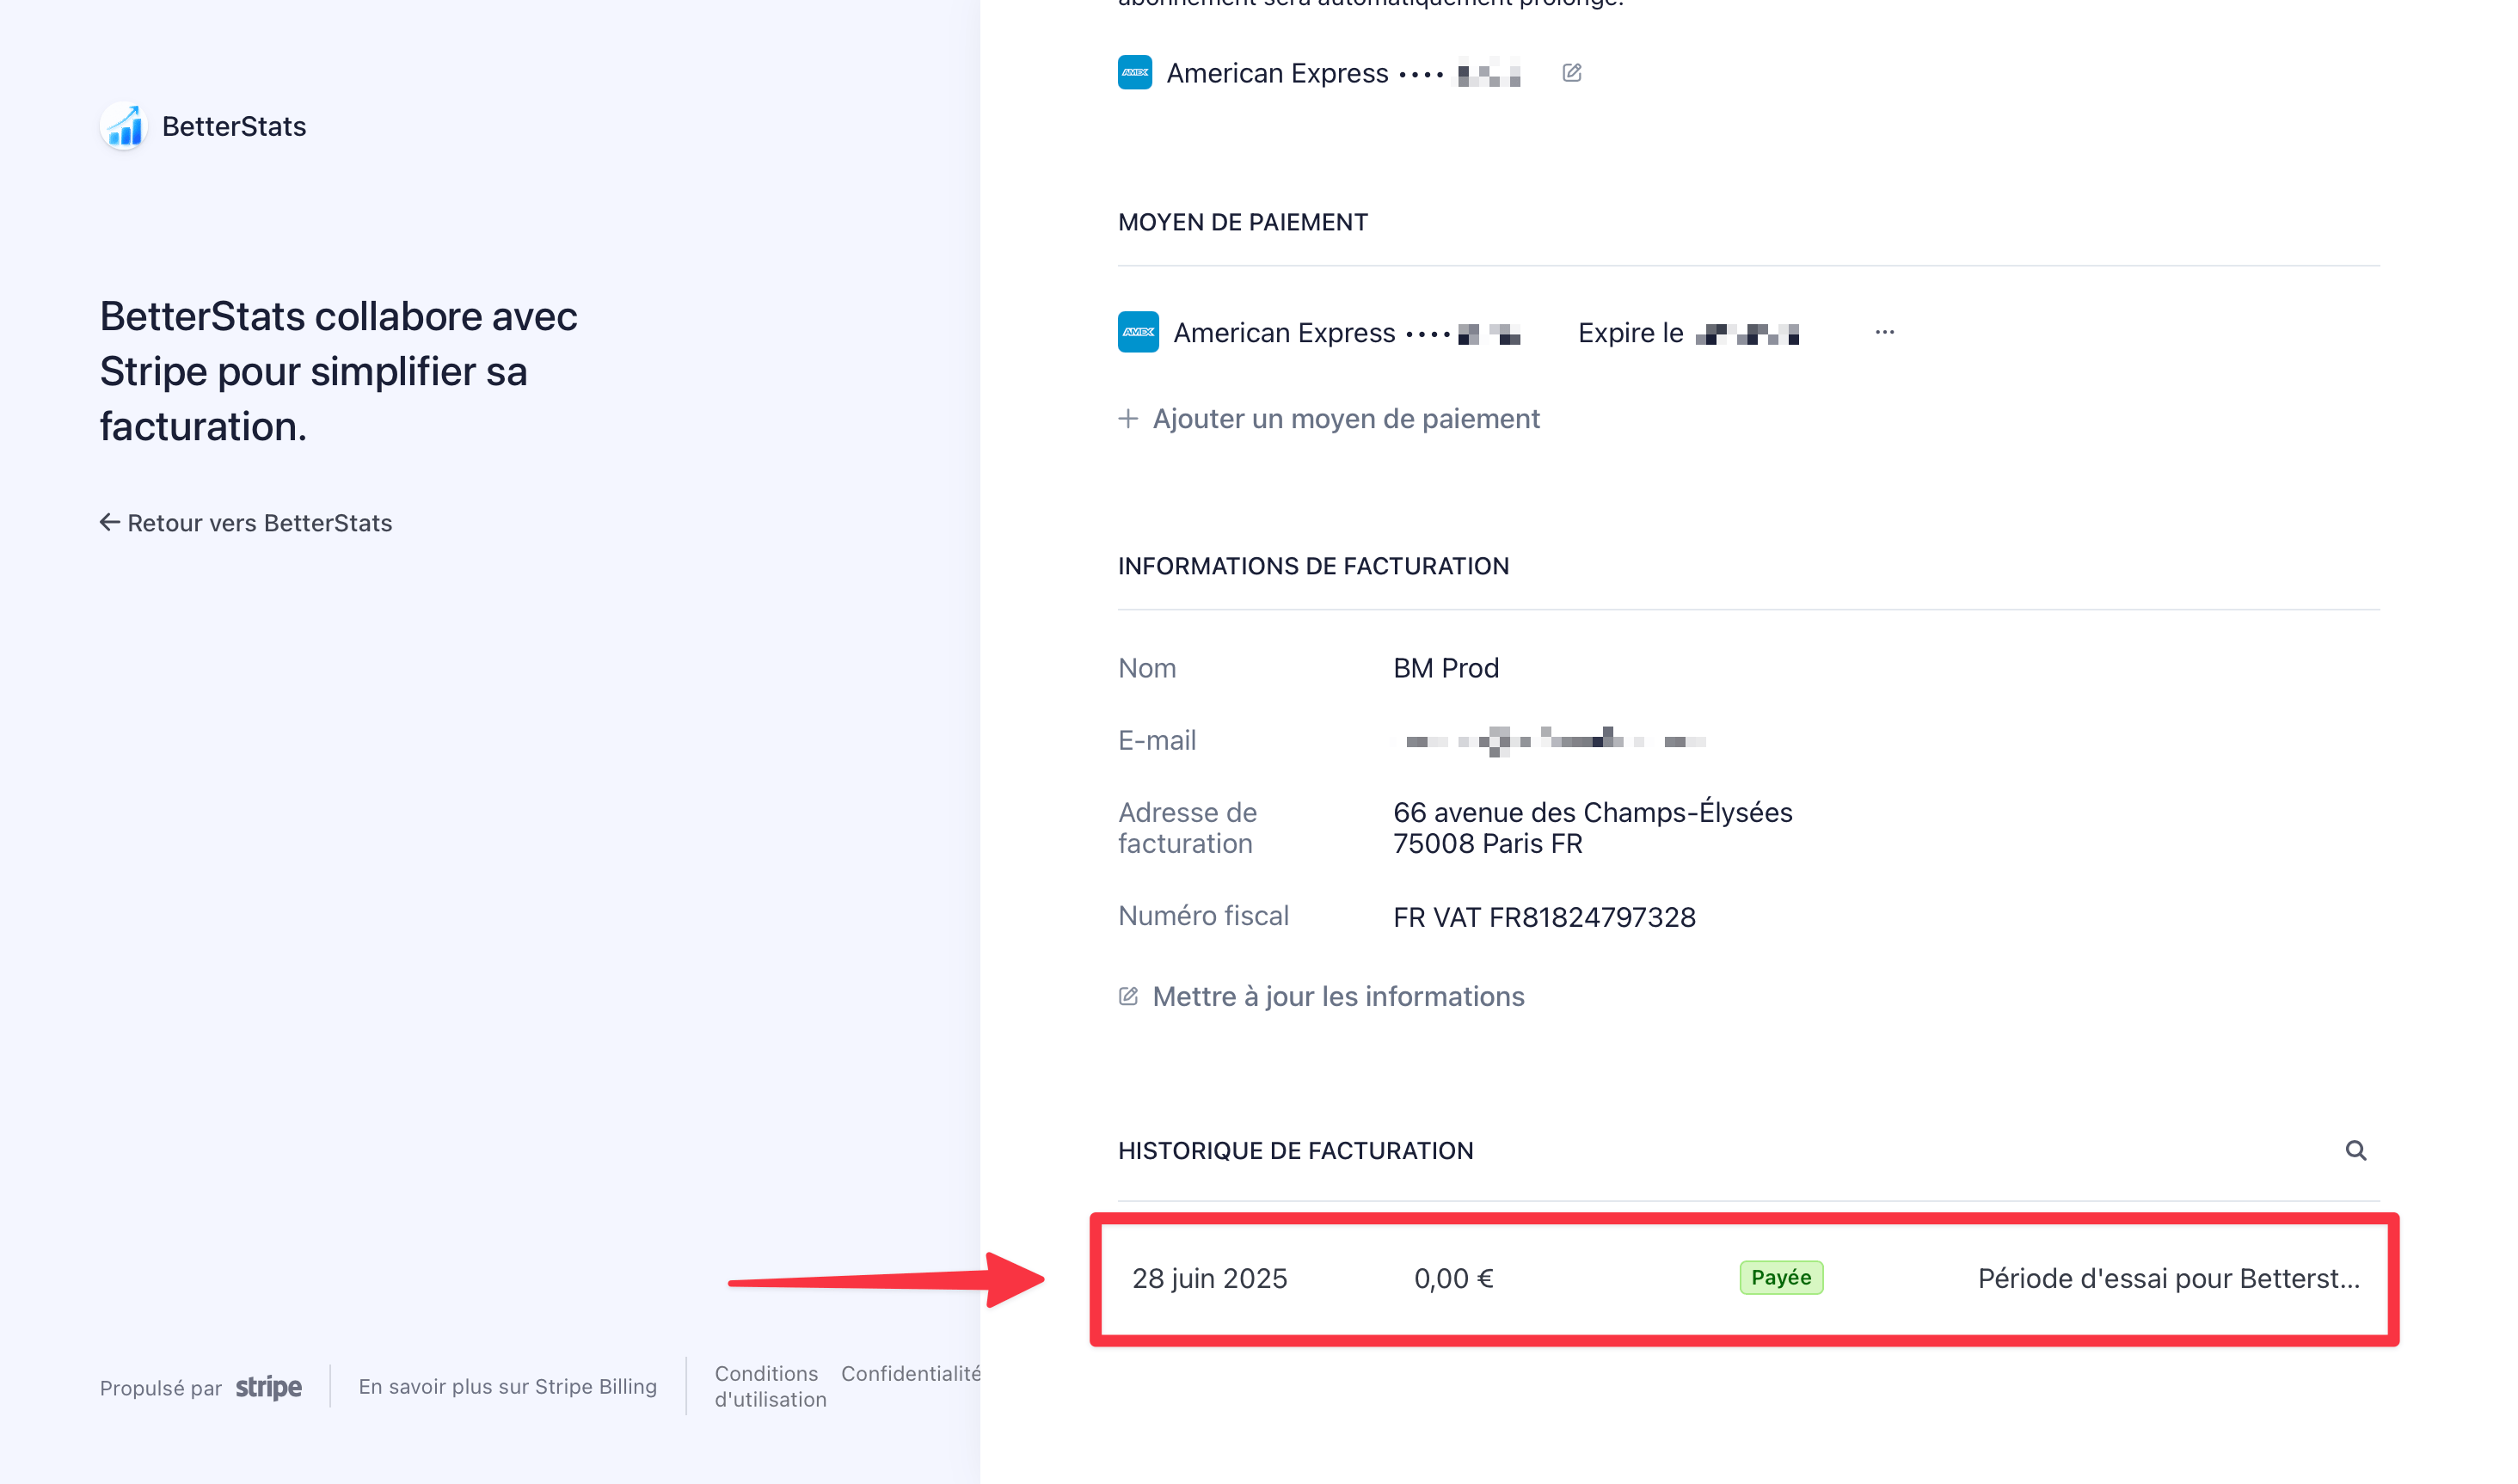2518x1484 pixels.
Task: Open the 28 juin 2025 invoice row
Action: [x=1209, y=1278]
